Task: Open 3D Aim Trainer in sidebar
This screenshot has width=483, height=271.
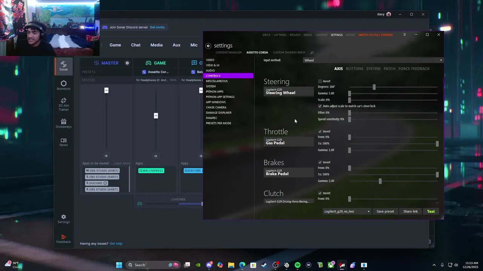Action: (63, 104)
